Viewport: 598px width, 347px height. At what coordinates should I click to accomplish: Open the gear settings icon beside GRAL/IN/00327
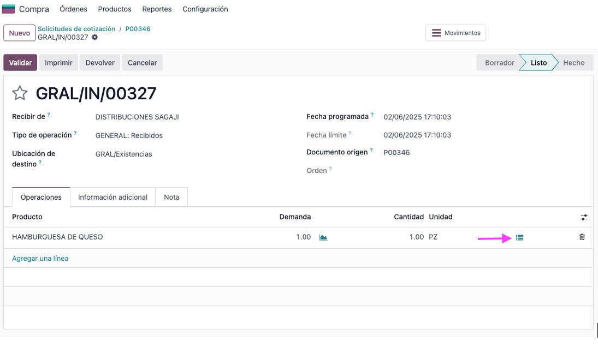(94, 37)
